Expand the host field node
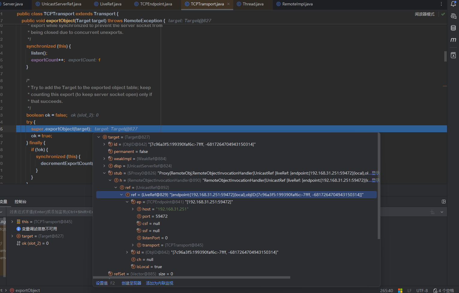 [133, 209]
